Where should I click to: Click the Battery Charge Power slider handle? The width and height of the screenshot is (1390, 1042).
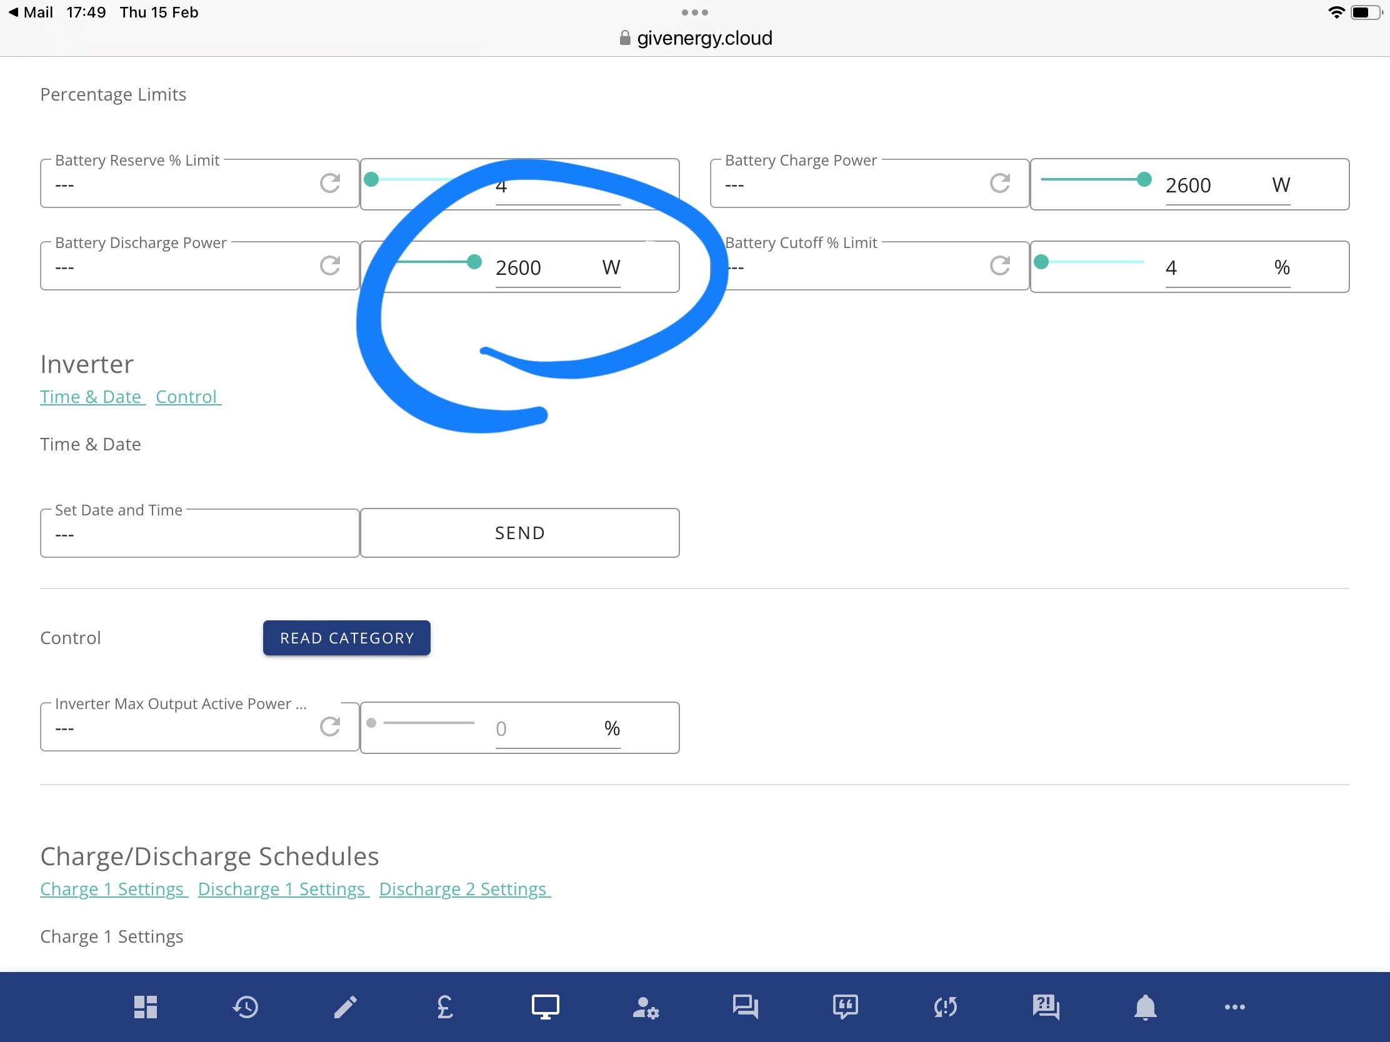1144,180
